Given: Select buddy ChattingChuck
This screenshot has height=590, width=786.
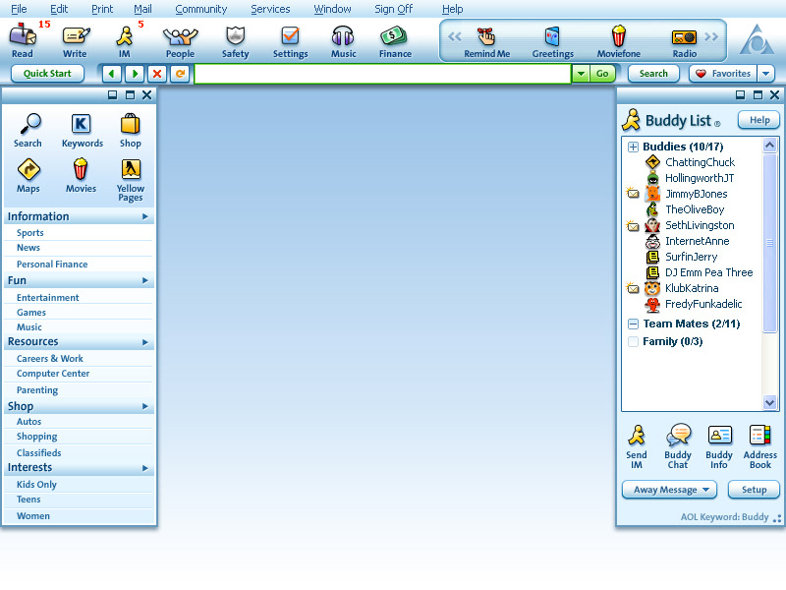Looking at the screenshot, I should pyautogui.click(x=700, y=162).
